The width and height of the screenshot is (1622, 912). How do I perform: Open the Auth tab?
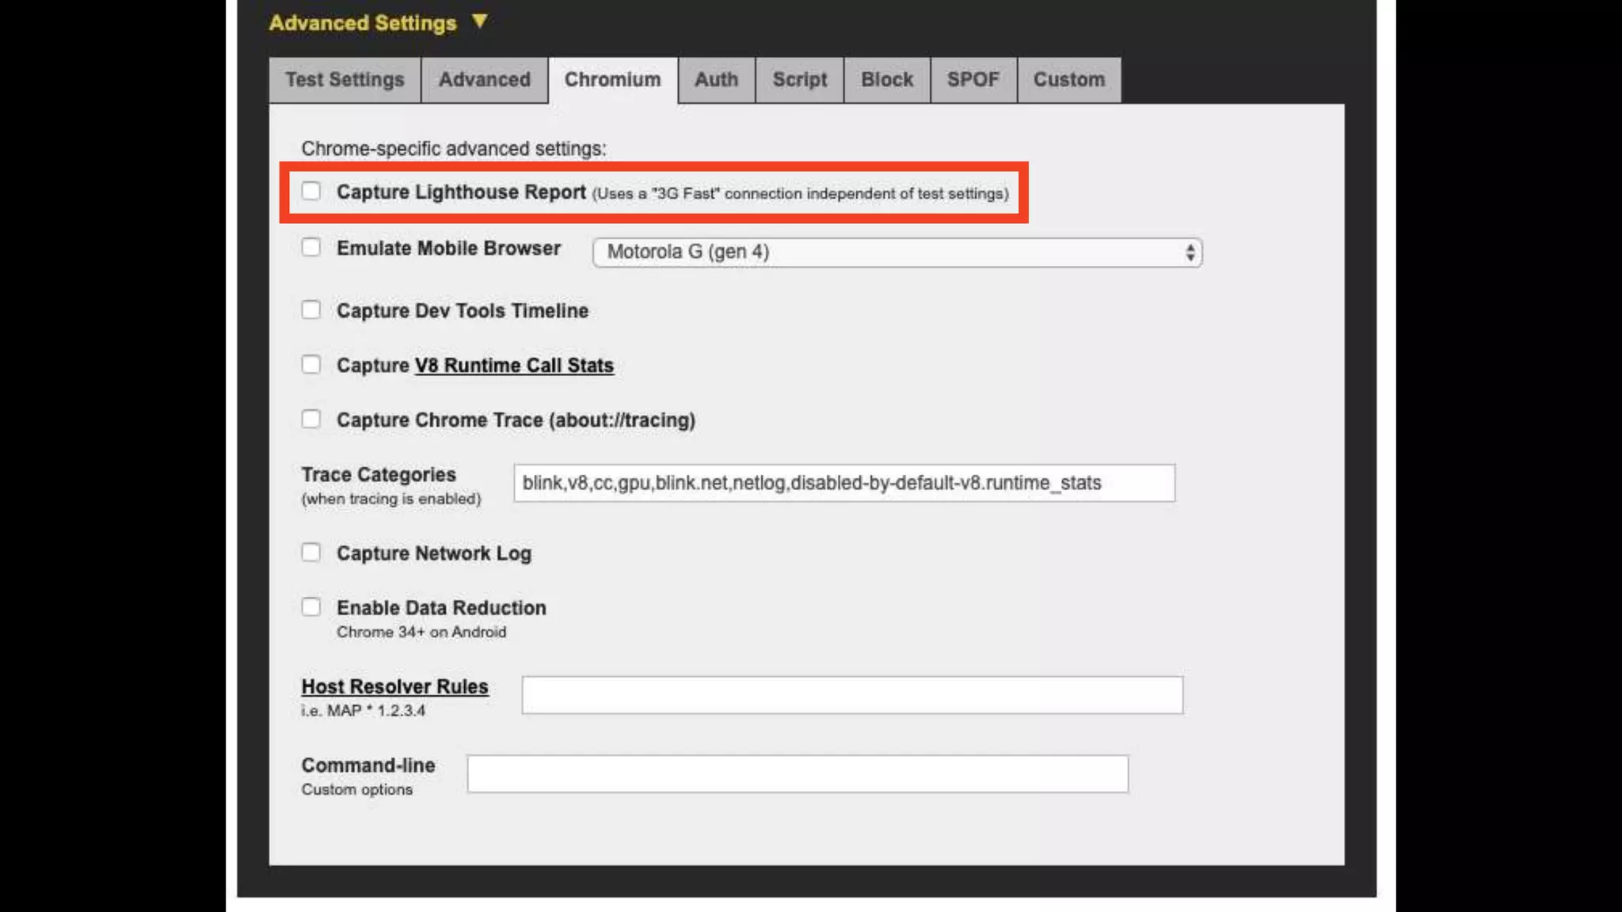point(716,80)
